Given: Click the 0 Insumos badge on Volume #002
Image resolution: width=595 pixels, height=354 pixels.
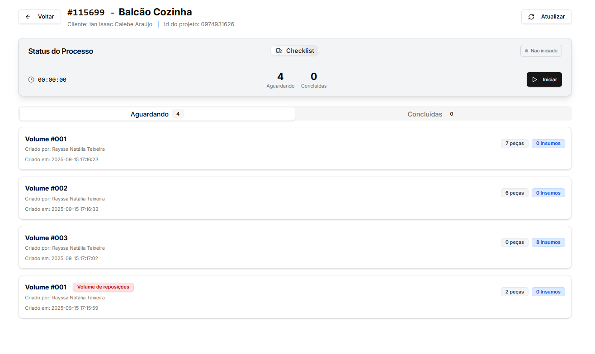Looking at the screenshot, I should pyautogui.click(x=548, y=193).
